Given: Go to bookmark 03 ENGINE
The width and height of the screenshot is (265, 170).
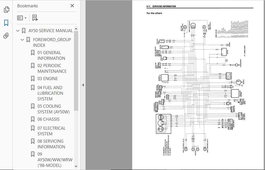Looking at the screenshot, I should tap(48, 79).
